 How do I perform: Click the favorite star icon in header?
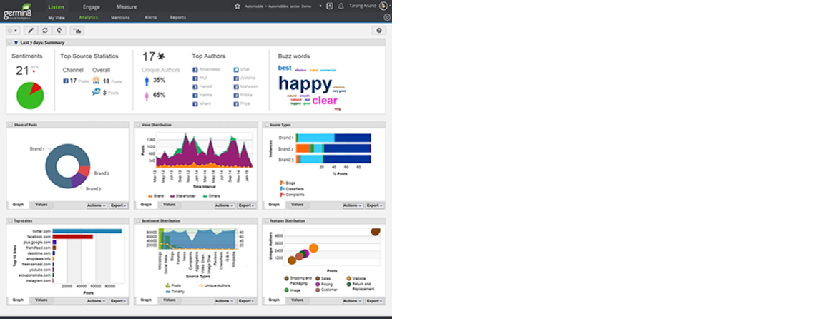238,6
